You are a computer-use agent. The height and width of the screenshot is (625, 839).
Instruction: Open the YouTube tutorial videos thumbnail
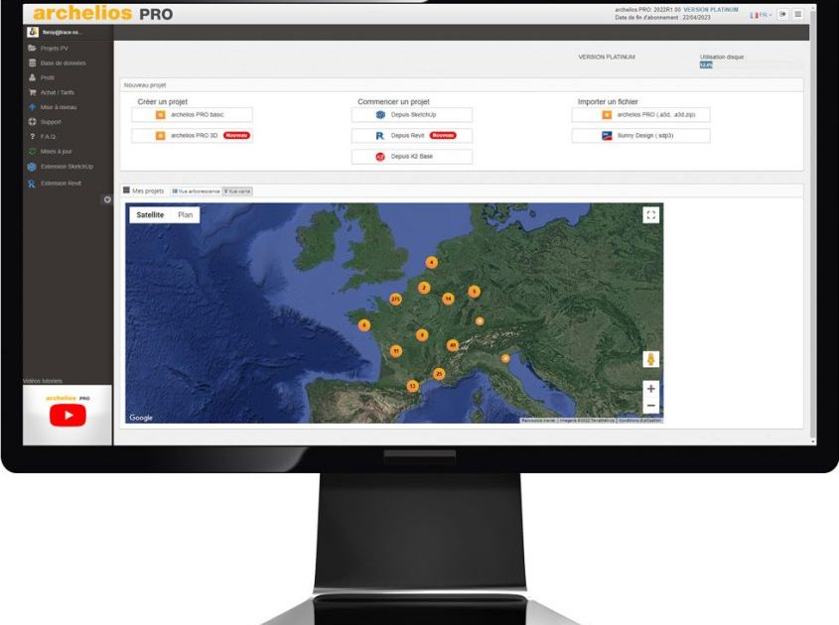click(x=68, y=415)
